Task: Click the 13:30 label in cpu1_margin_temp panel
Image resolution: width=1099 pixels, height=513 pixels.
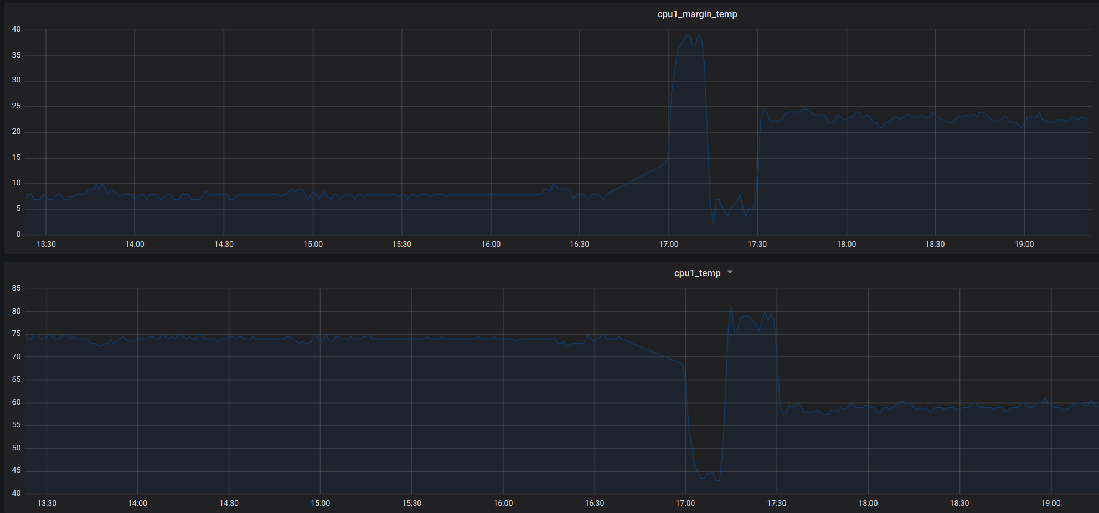Action: point(46,244)
